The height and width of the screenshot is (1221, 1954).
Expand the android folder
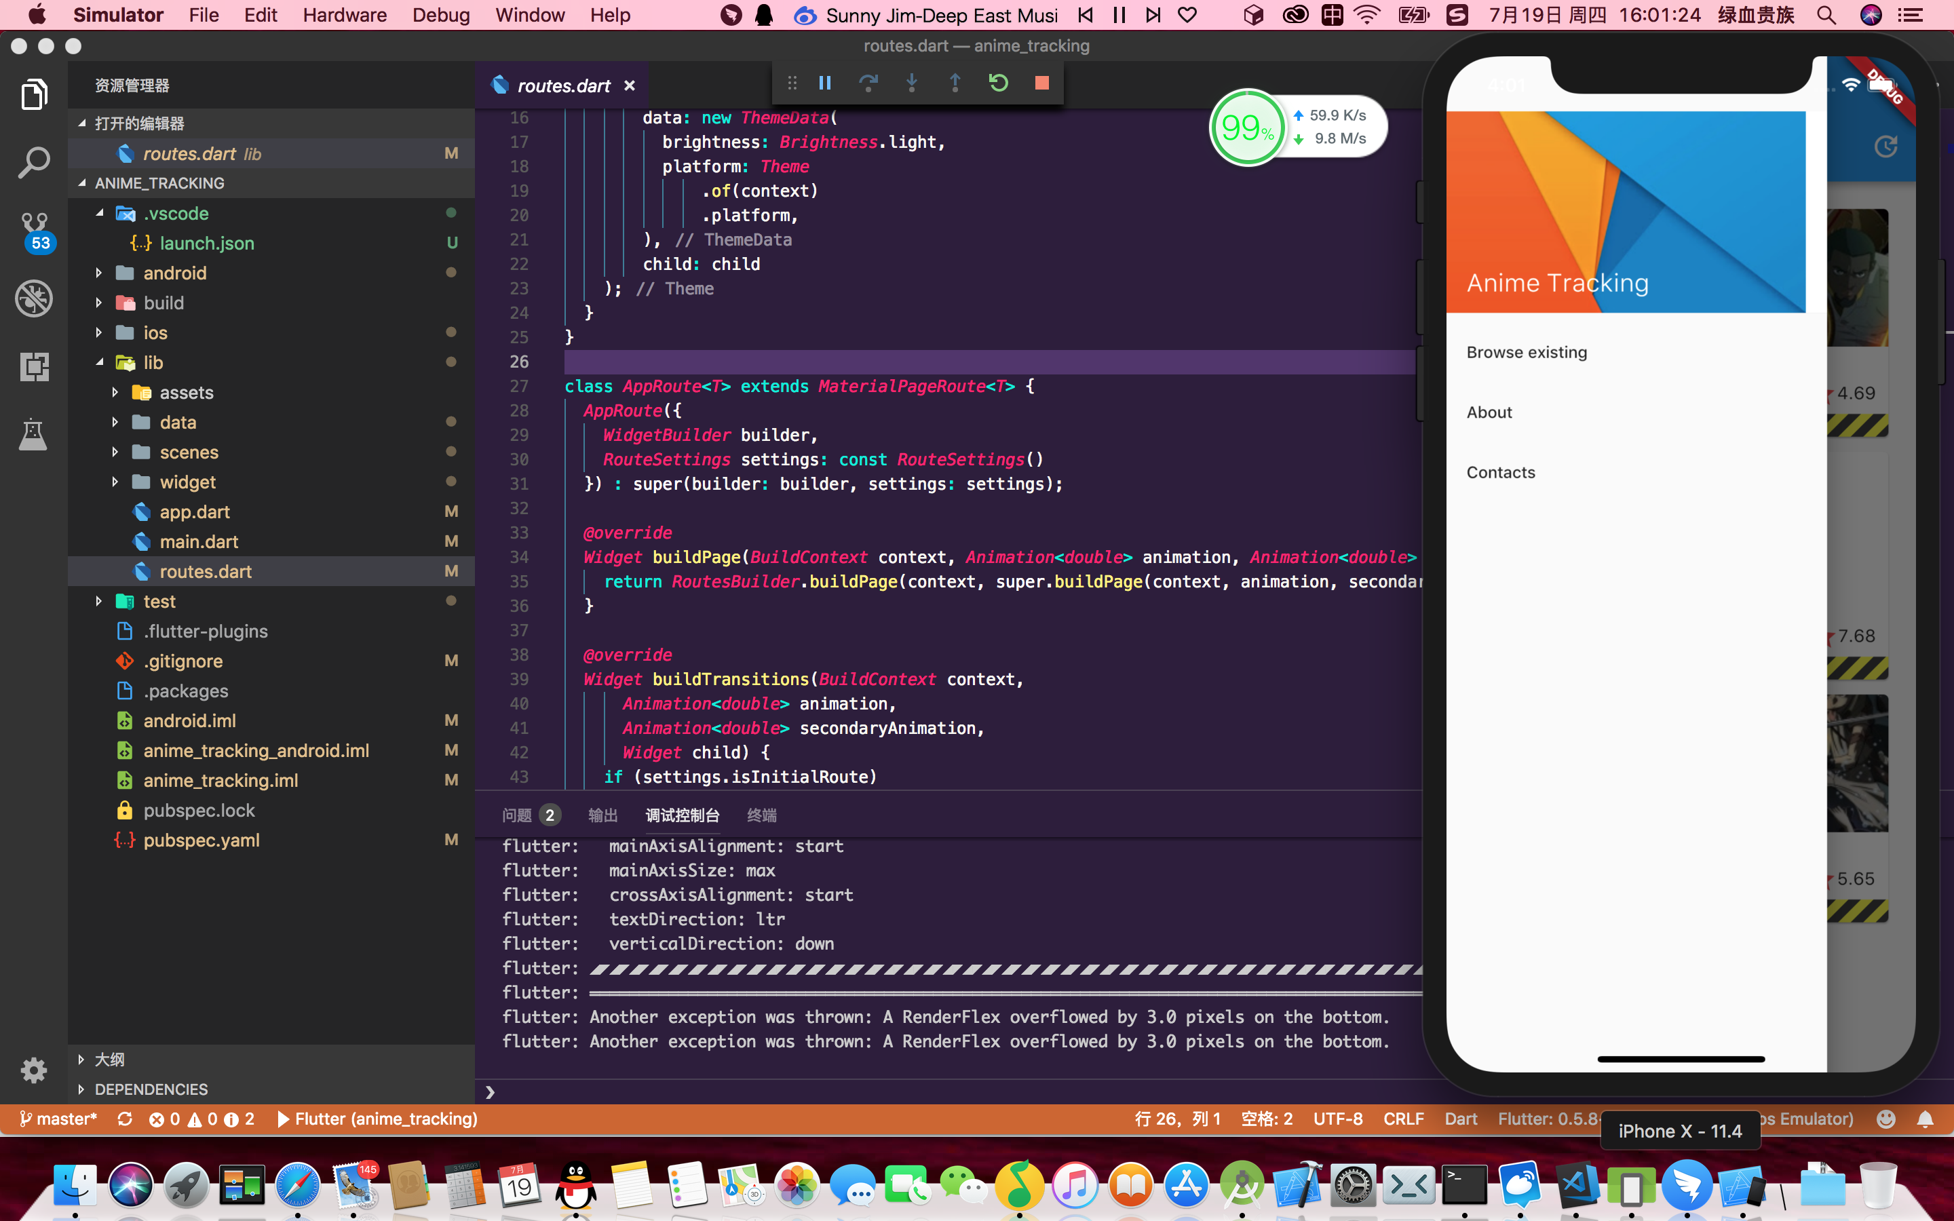pyautogui.click(x=174, y=273)
